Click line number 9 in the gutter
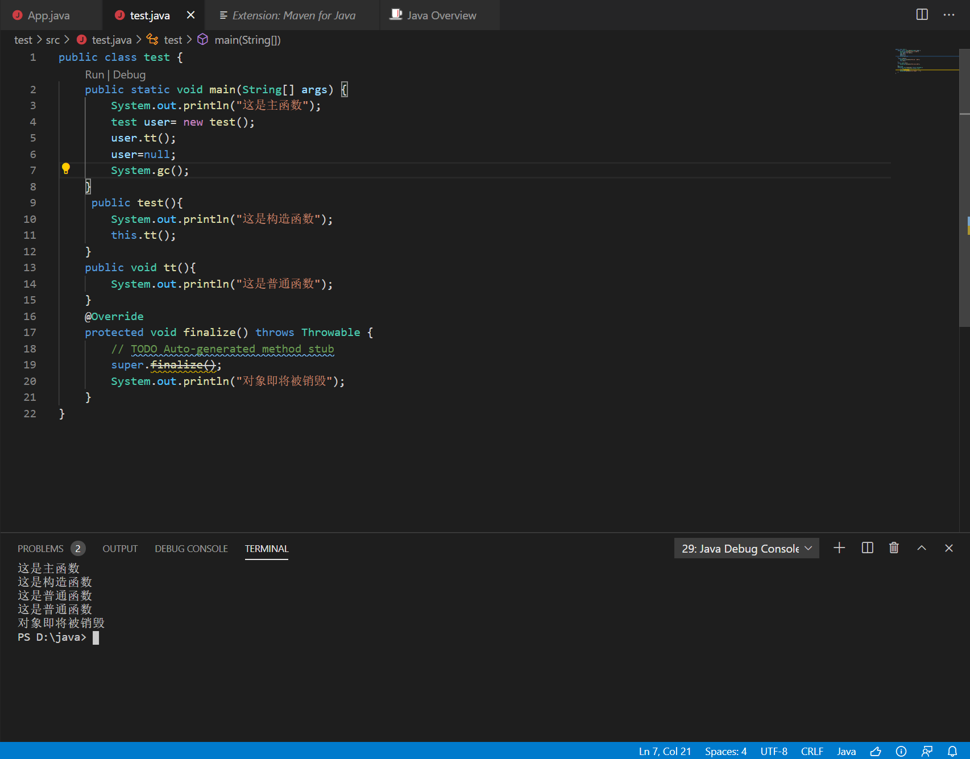 coord(33,203)
